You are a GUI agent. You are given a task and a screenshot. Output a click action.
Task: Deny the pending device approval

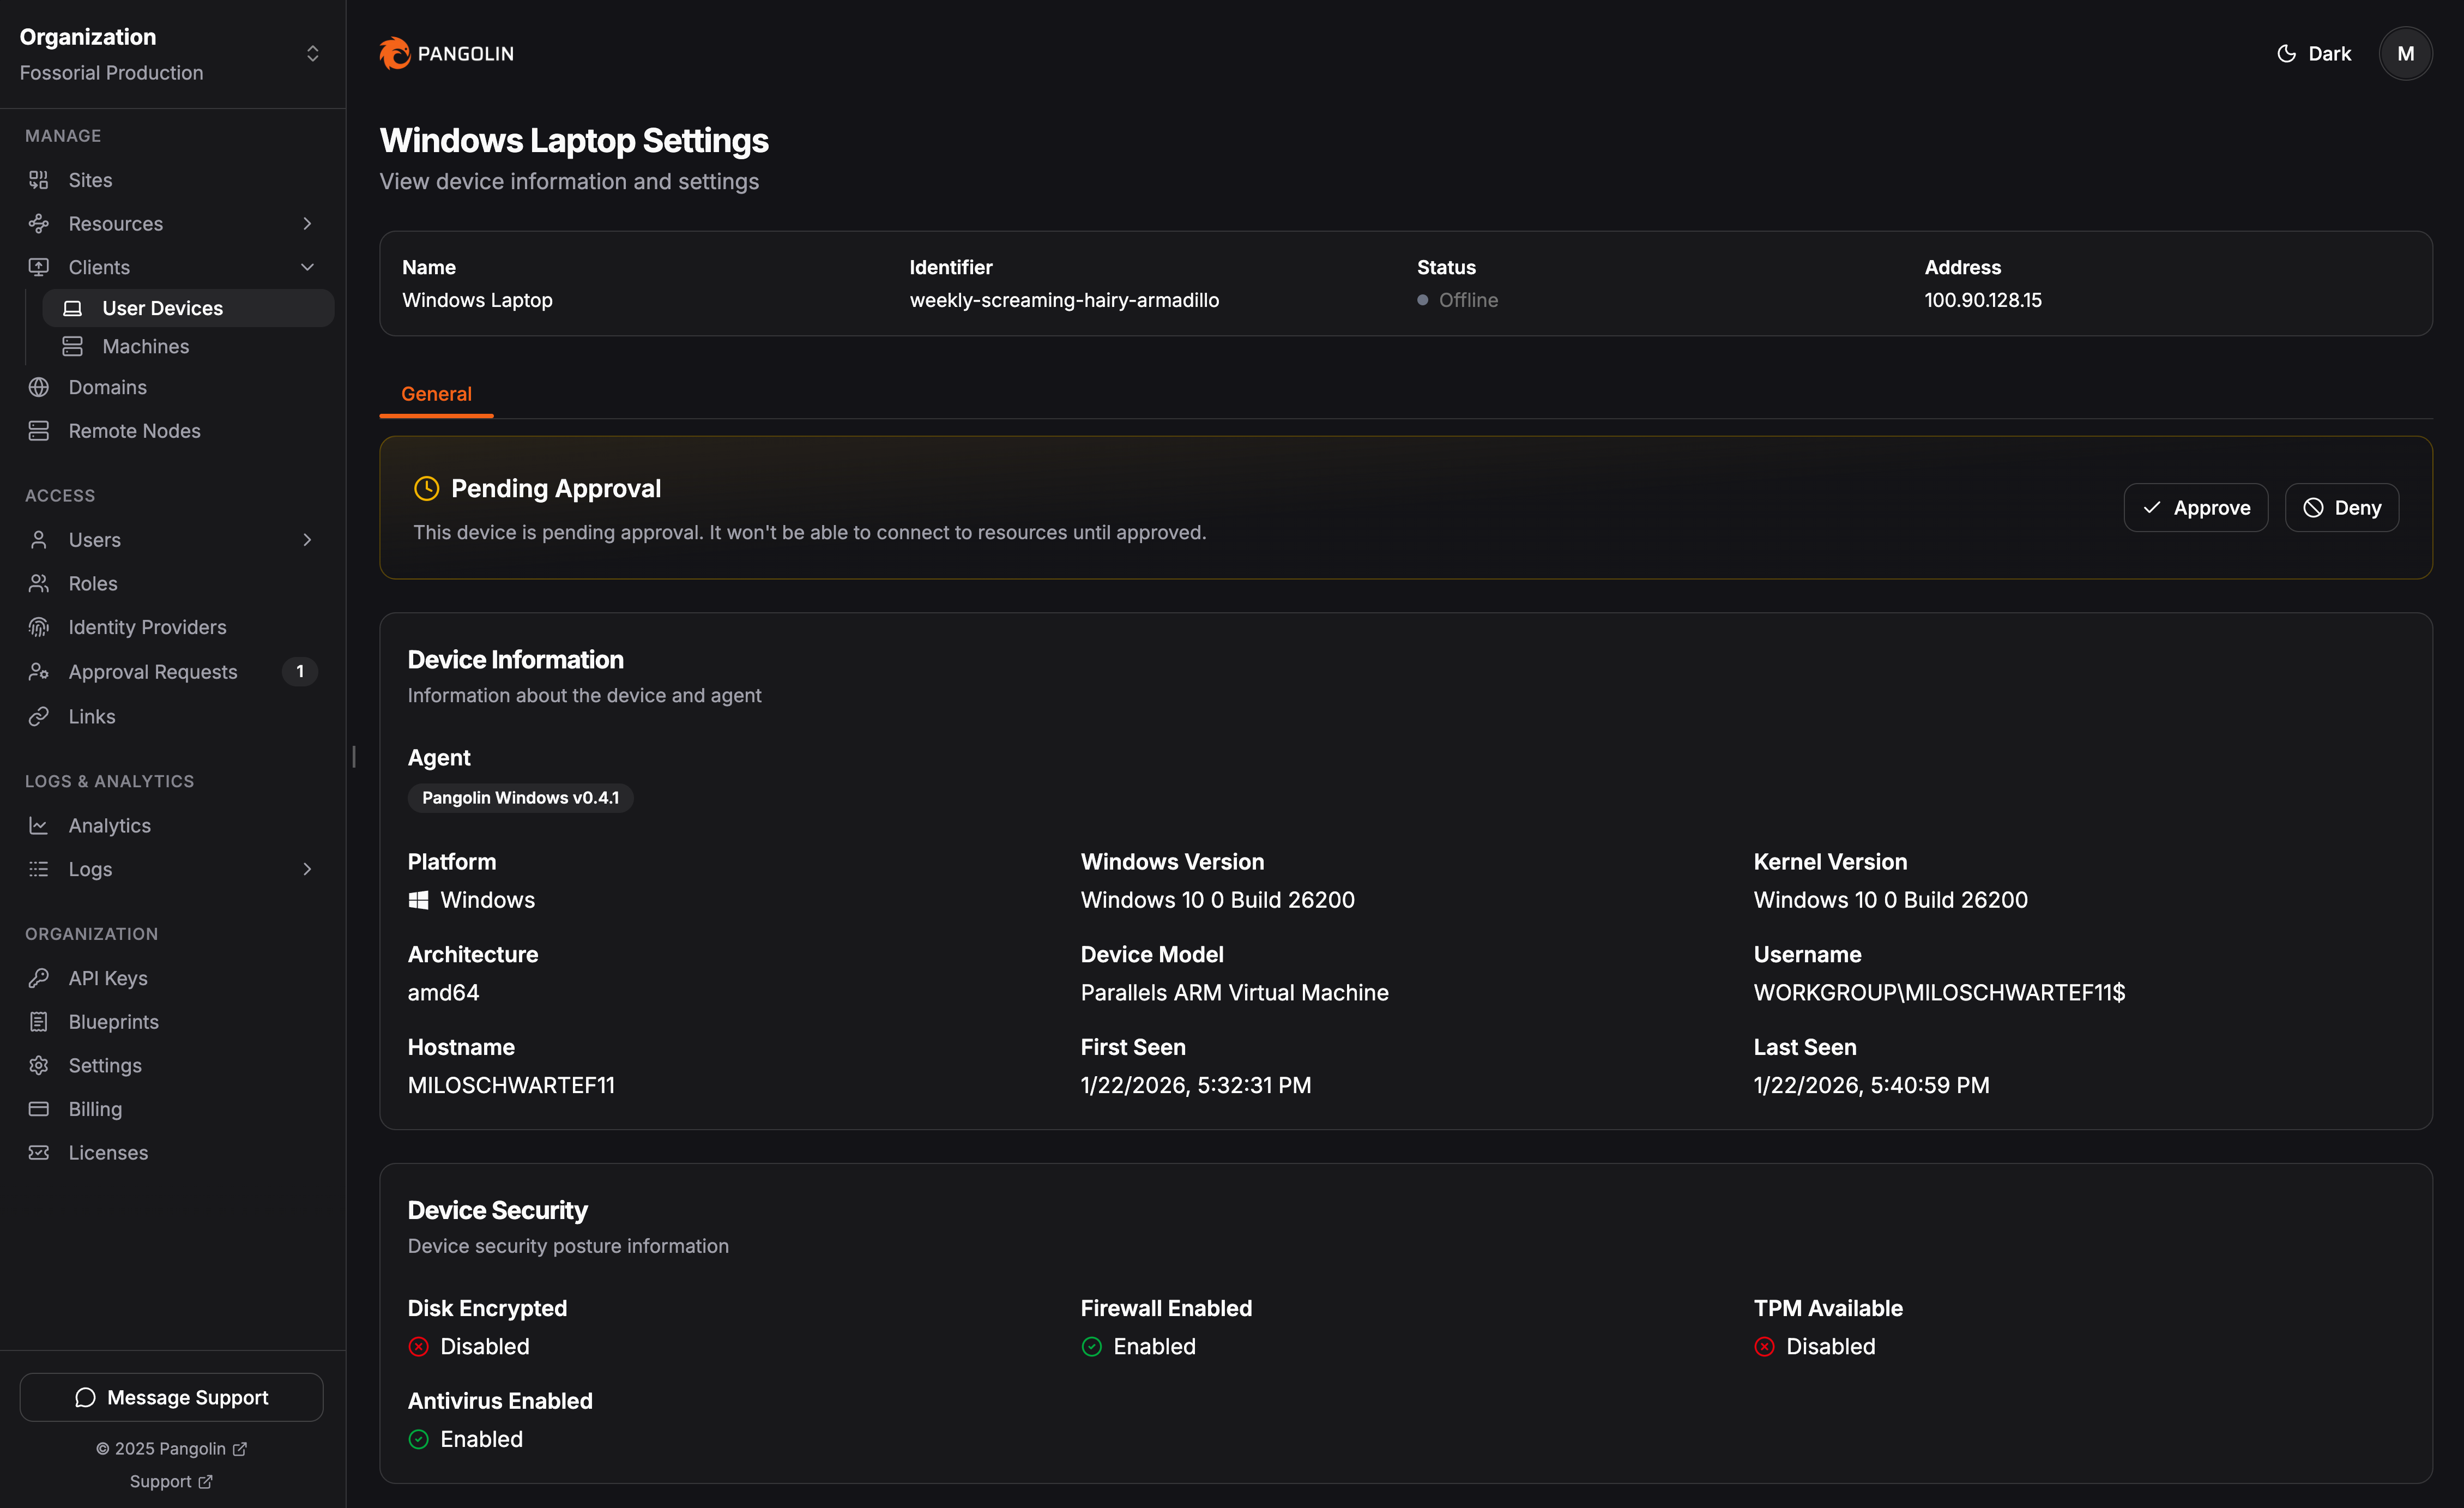[x=2342, y=507]
